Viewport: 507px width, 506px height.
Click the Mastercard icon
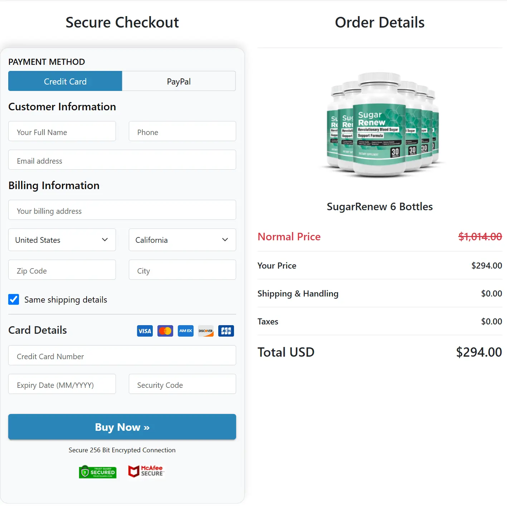tap(165, 331)
